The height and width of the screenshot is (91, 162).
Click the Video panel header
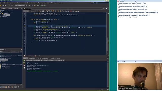140,61
